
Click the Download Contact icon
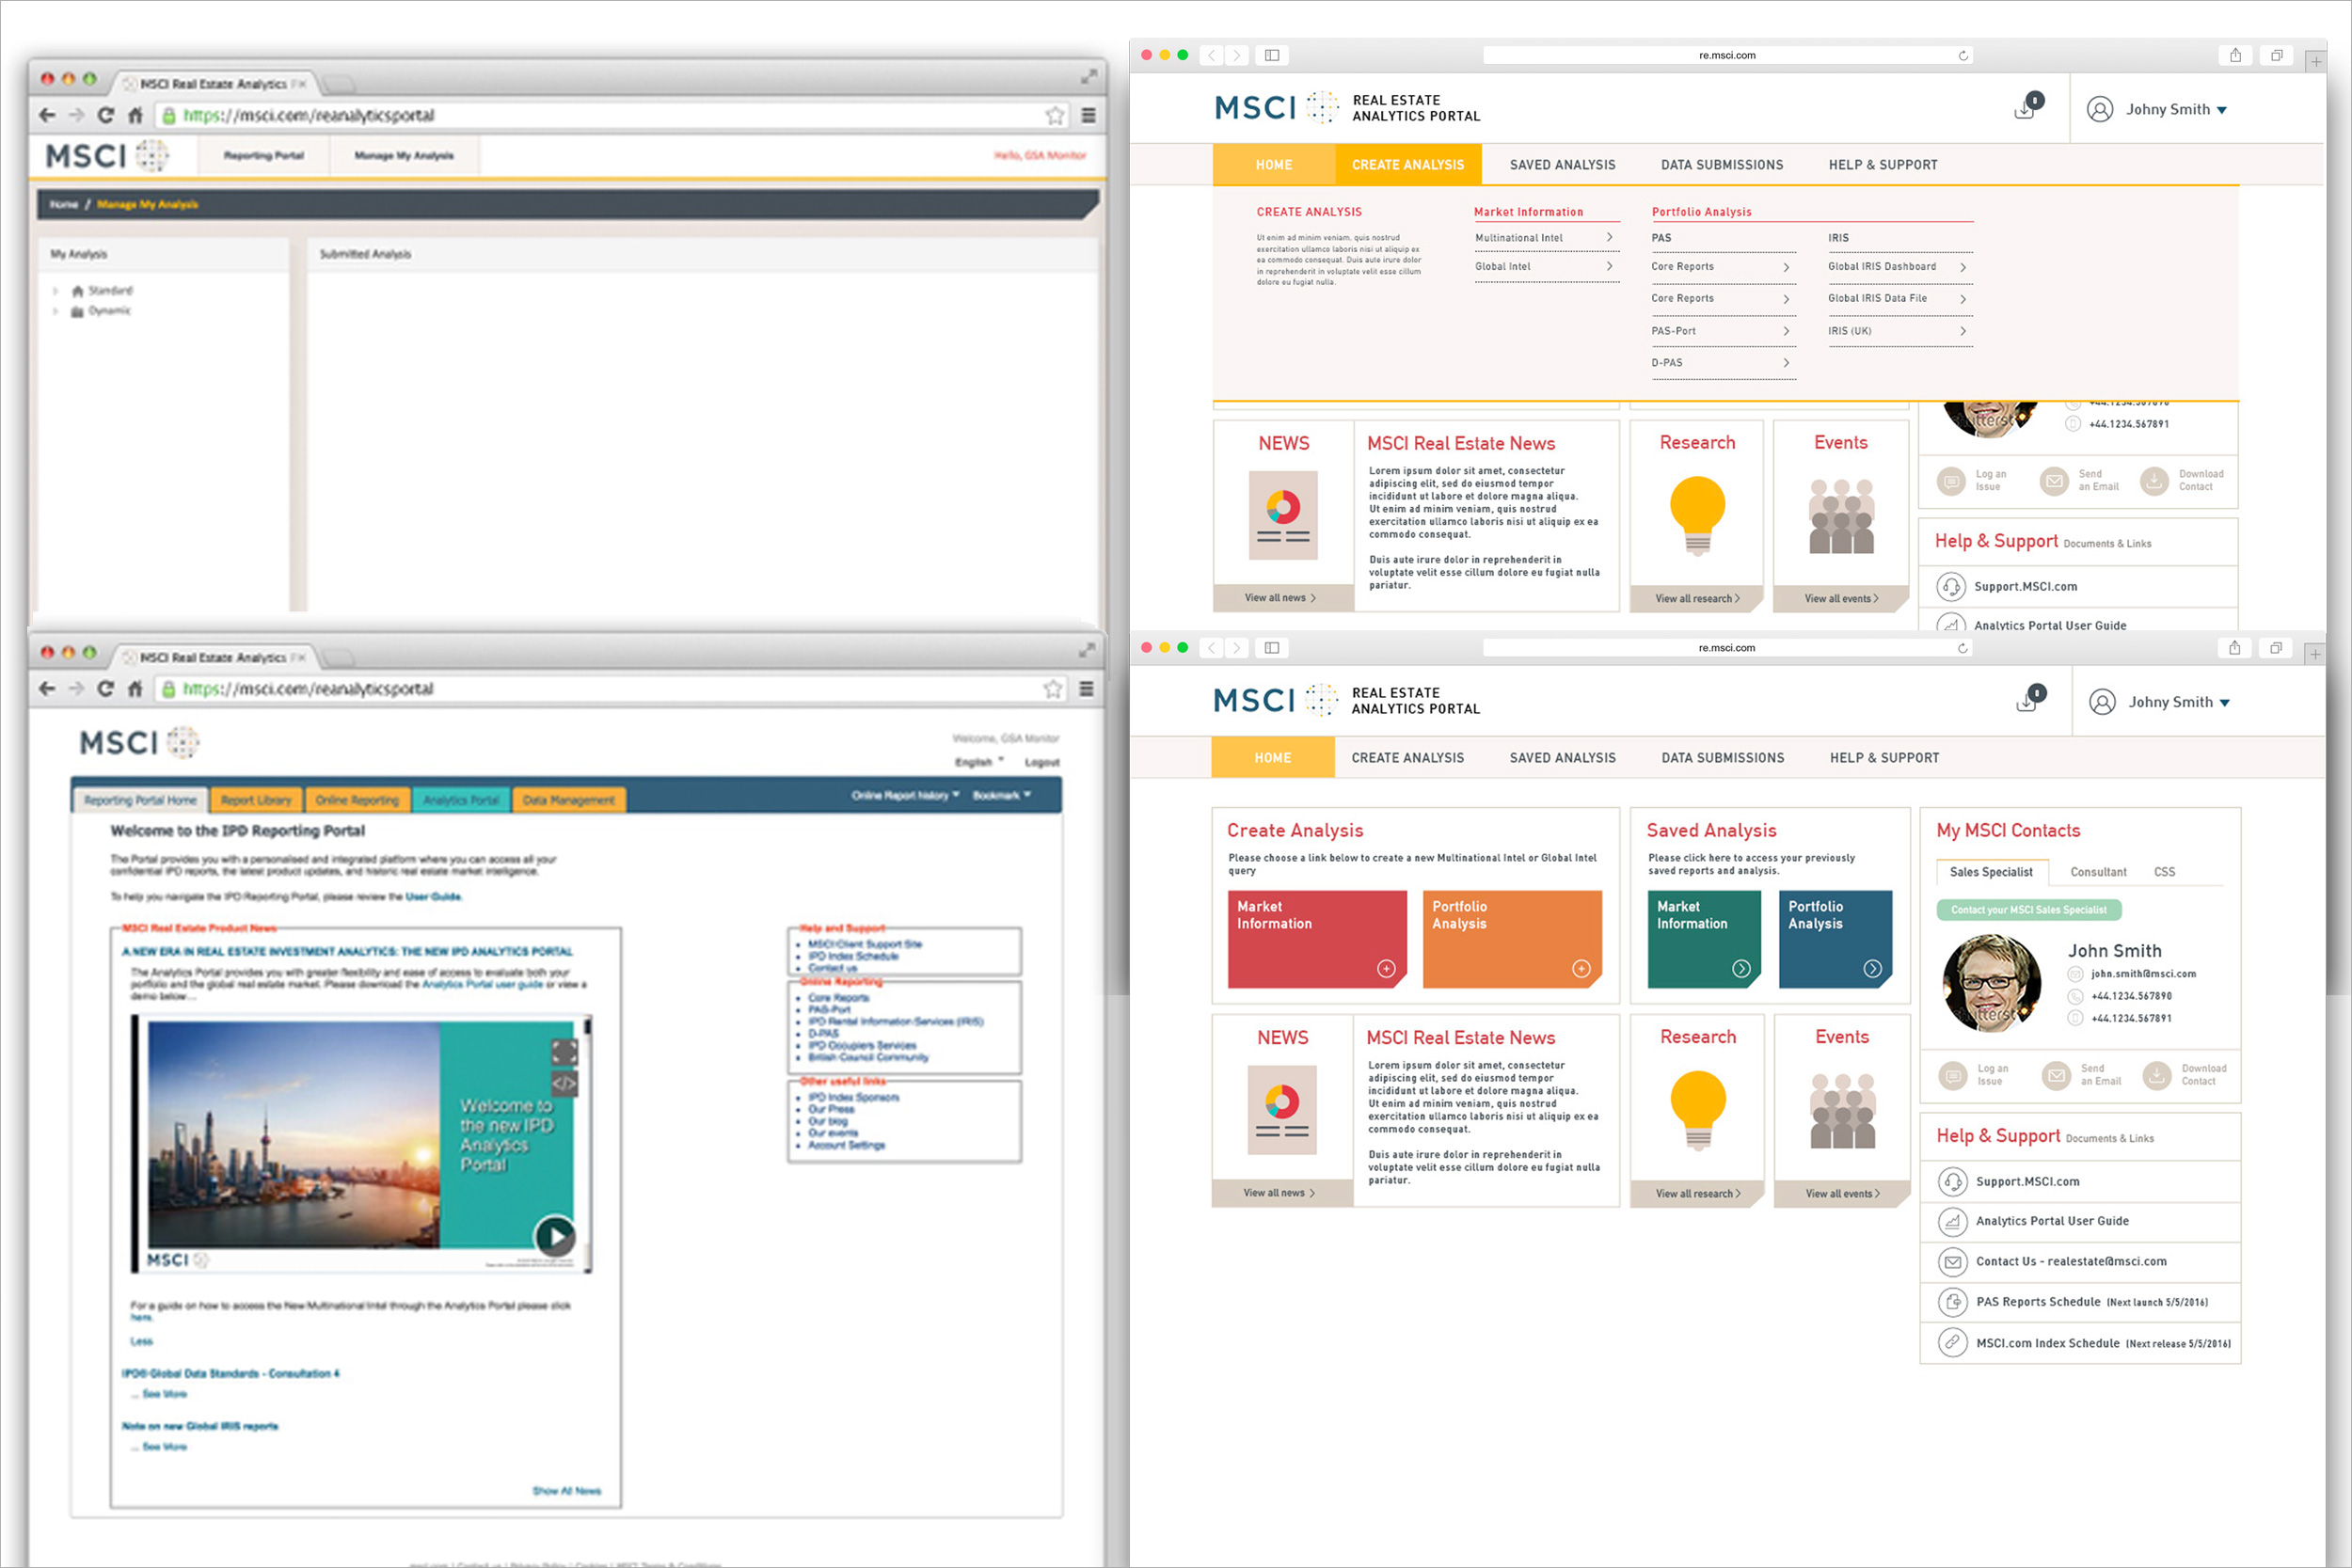tap(2157, 1076)
